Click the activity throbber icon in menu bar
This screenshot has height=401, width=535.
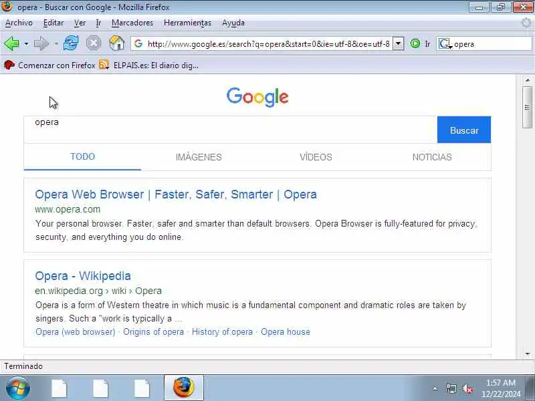point(526,23)
